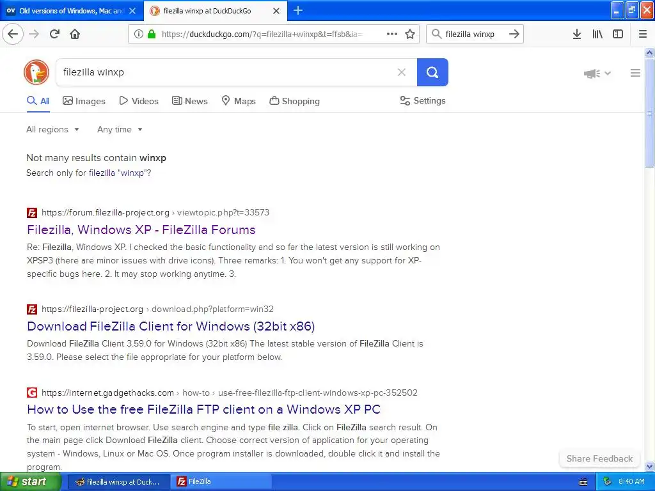Click the 8:40 AM system clock
This screenshot has width=655, height=491.
coord(631,482)
